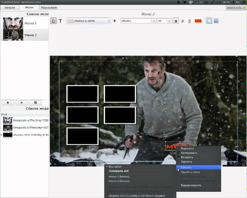Open Shvatka.2012.D.HDRip.ELEKTRI4KA (Видео) submenu

(x=140, y=196)
